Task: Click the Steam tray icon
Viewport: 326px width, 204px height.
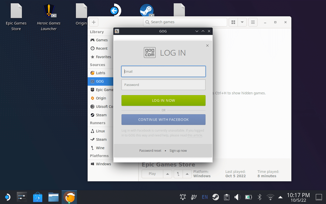Action: (216, 197)
